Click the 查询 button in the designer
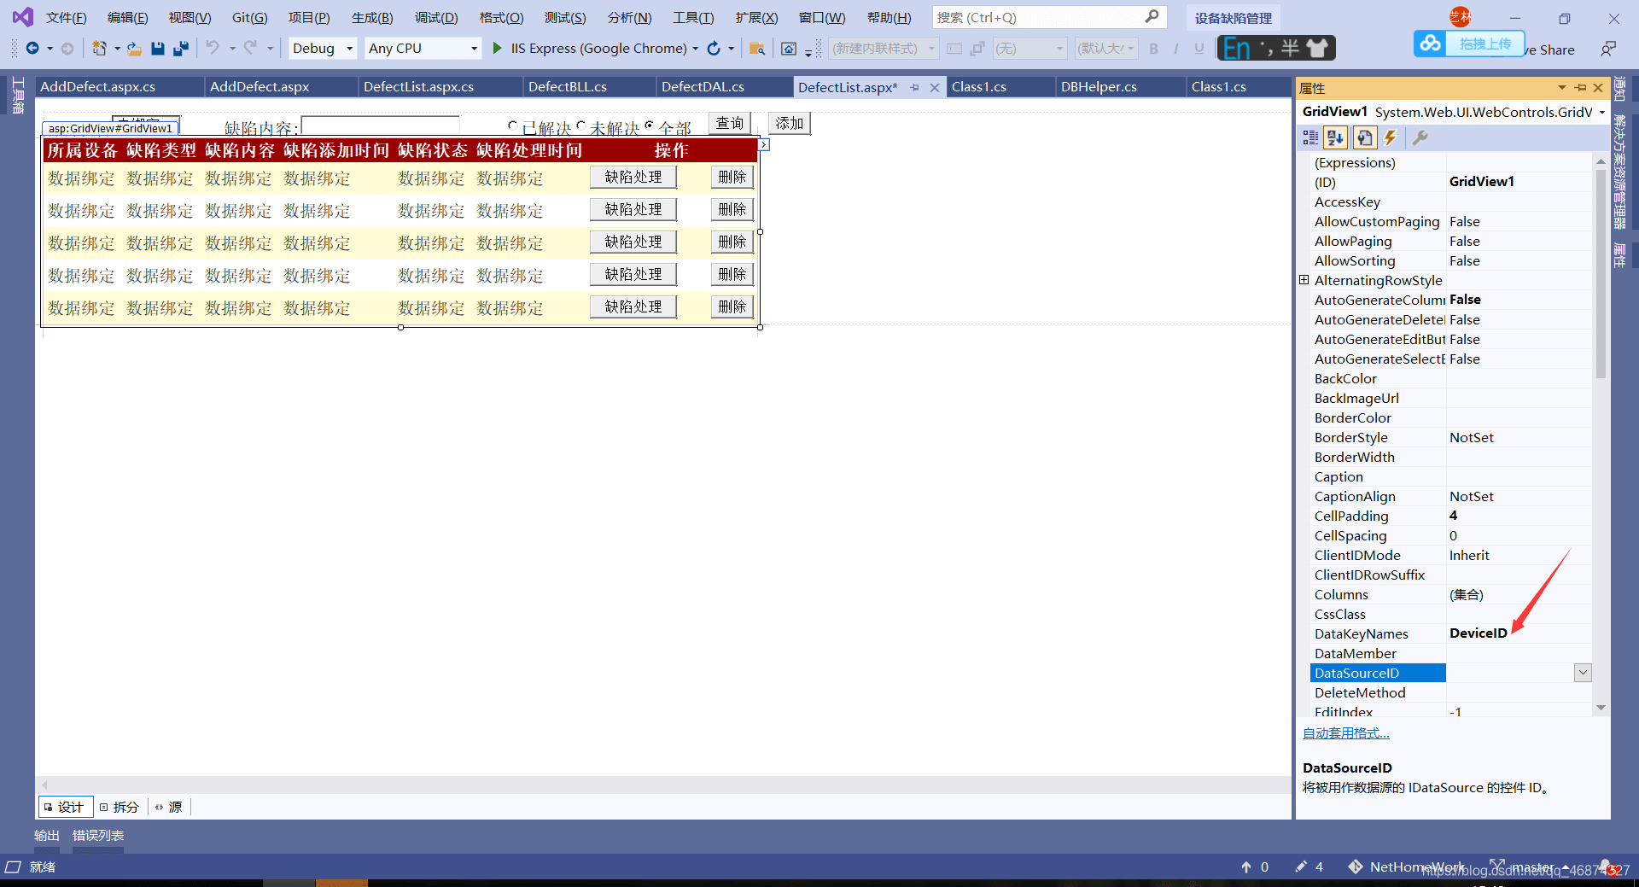1639x887 pixels. click(x=730, y=123)
